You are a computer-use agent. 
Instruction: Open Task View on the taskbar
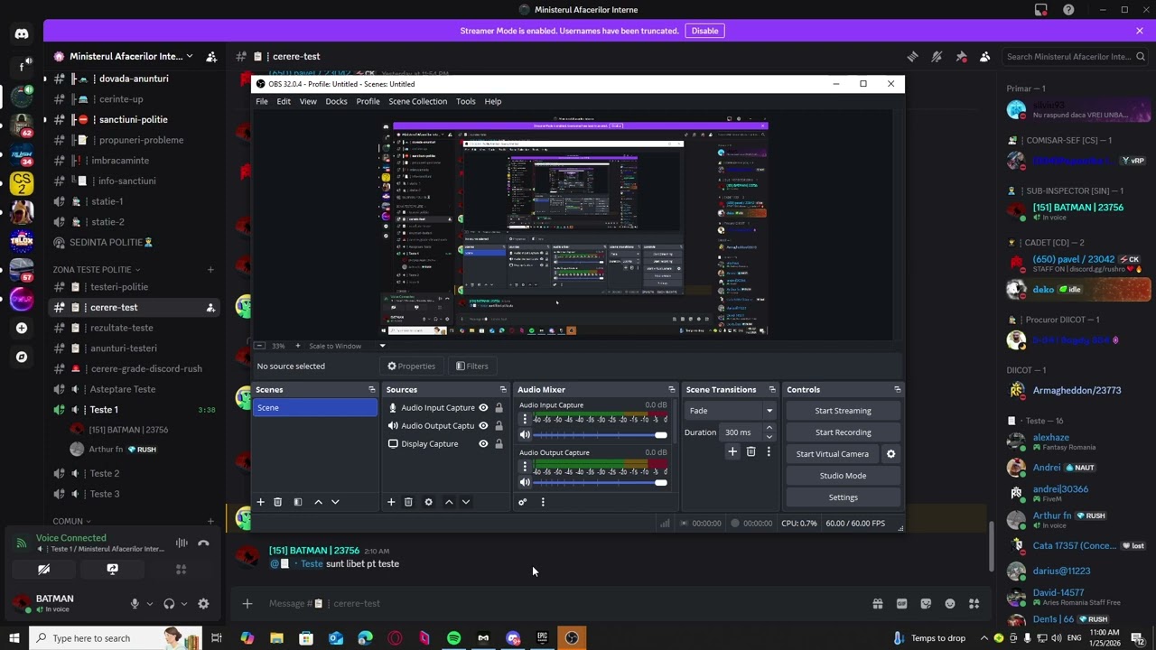217,638
